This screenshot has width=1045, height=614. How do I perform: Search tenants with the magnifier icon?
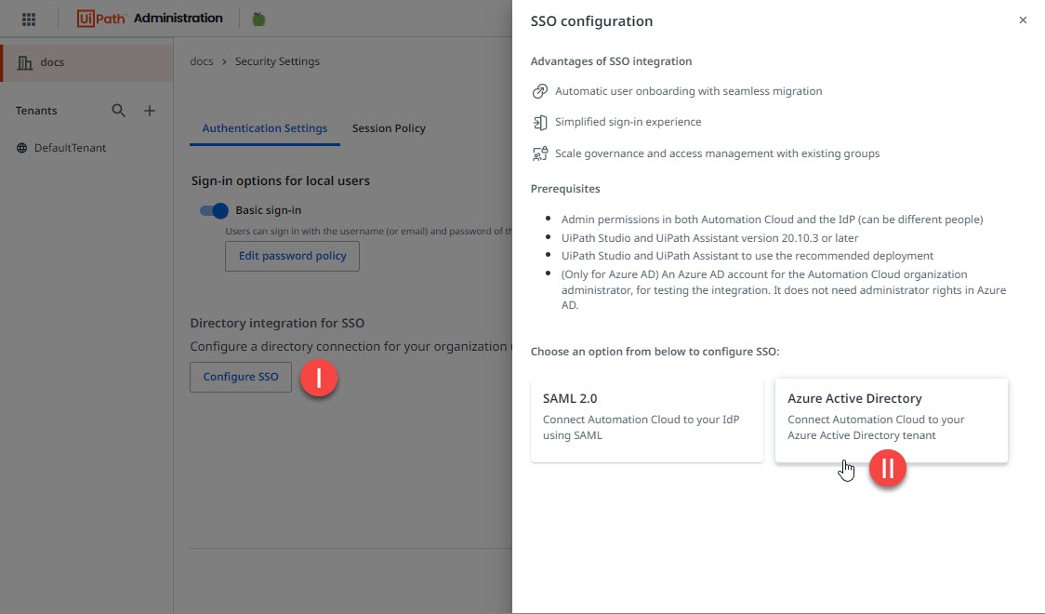pyautogui.click(x=118, y=111)
